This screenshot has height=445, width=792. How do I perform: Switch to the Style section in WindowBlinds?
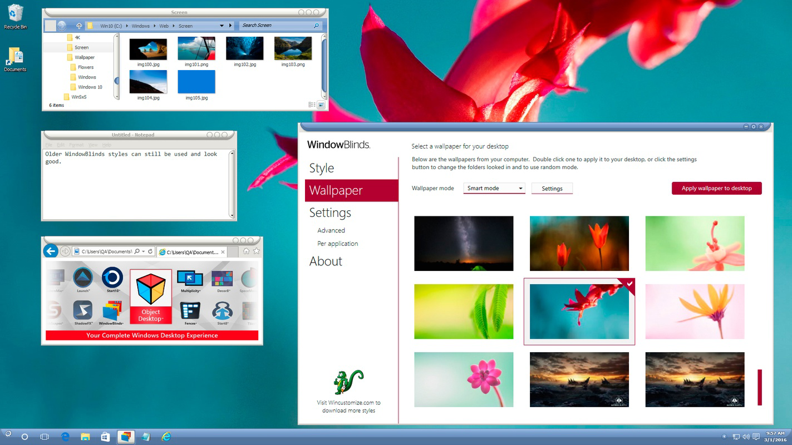pos(322,168)
